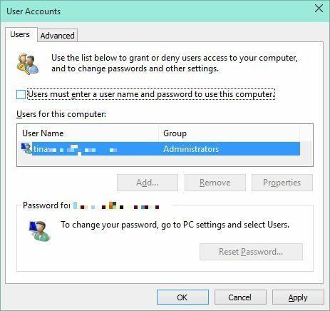This screenshot has width=330, height=311.
Task: Close the User Accounts dialog
Action: click(x=319, y=9)
